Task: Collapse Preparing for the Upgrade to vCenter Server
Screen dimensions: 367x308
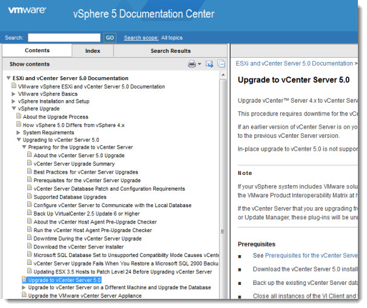Action: click(24, 148)
